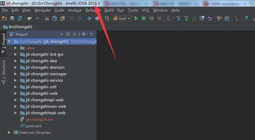Open the Edit menu

pos(15,10)
